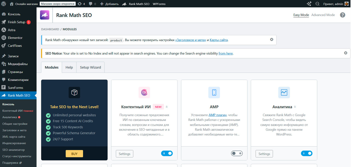
Task: Switch to Easy Mode
Action: [301, 15]
